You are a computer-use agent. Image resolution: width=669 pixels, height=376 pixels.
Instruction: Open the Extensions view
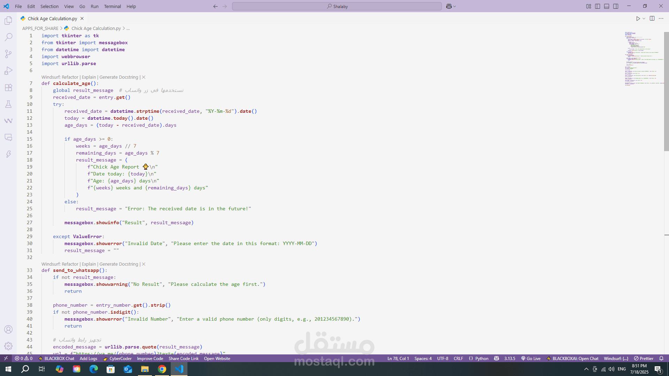coord(8,87)
